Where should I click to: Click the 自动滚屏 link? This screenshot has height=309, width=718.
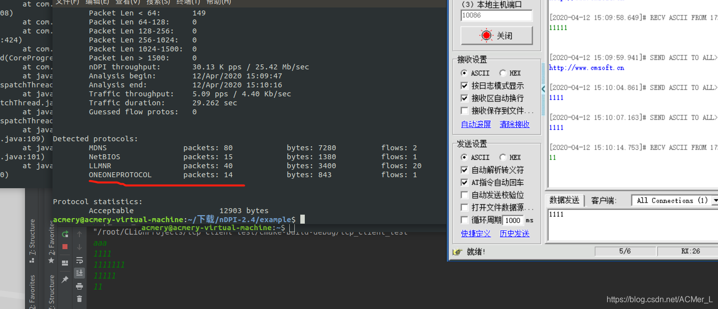click(476, 124)
